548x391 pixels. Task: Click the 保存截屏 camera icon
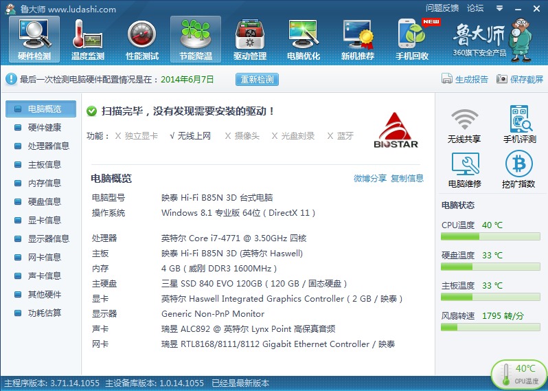coord(501,79)
